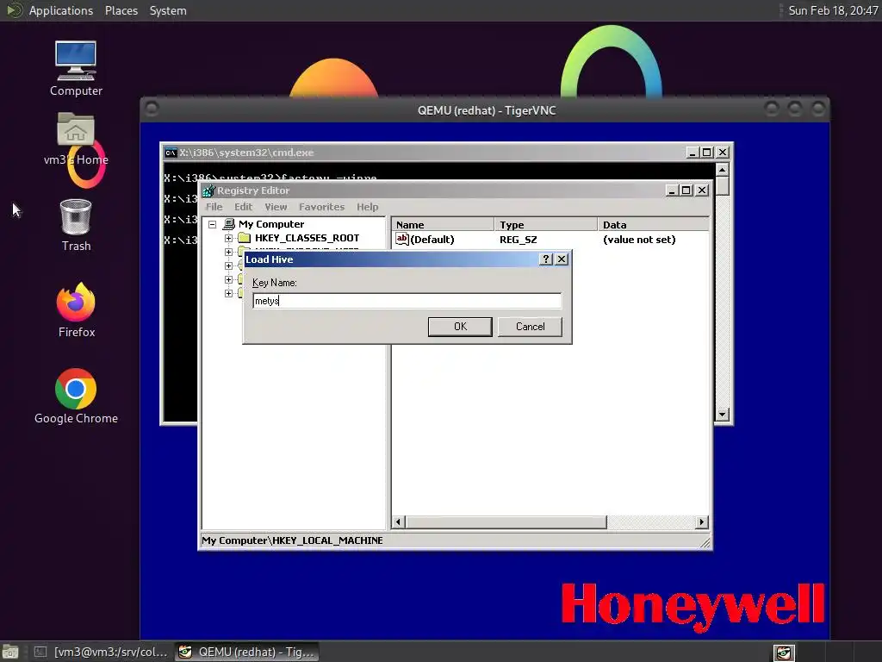882x662 pixels.
Task: Click the My Computer icon in the registry tree
Action: point(228,224)
